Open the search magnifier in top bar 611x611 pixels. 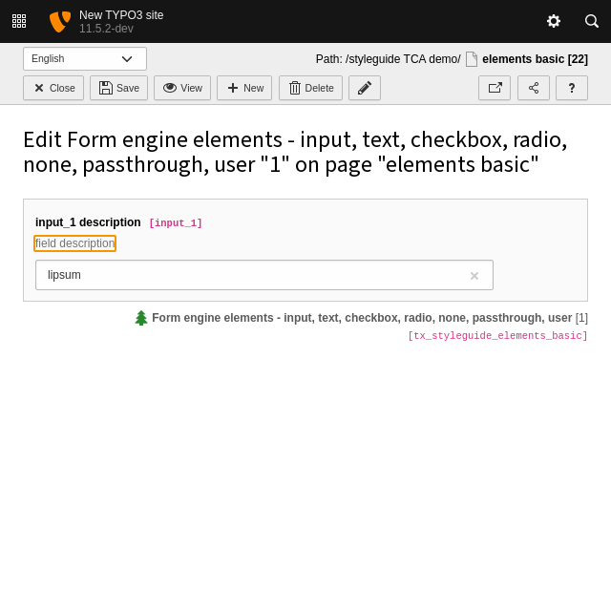click(x=592, y=21)
